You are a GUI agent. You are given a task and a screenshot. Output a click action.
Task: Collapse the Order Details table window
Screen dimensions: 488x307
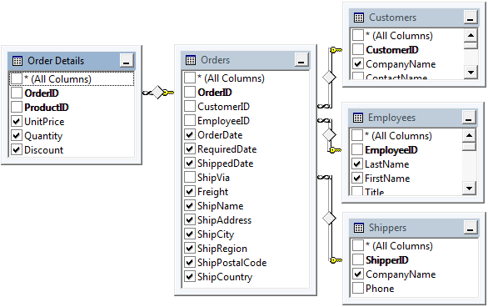tap(127, 61)
